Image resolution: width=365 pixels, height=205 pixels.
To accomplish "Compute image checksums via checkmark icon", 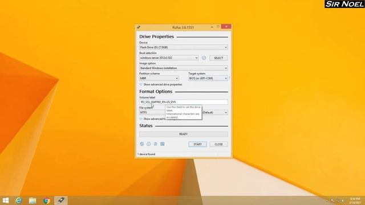I will point(204,58).
